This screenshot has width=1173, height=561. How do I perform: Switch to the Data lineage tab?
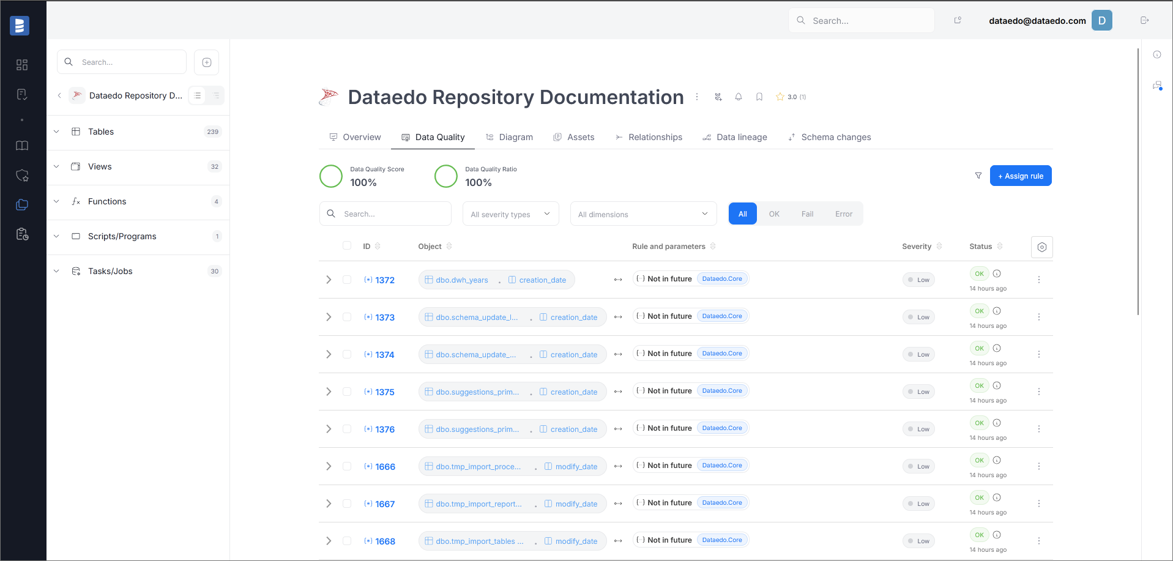tap(734, 137)
